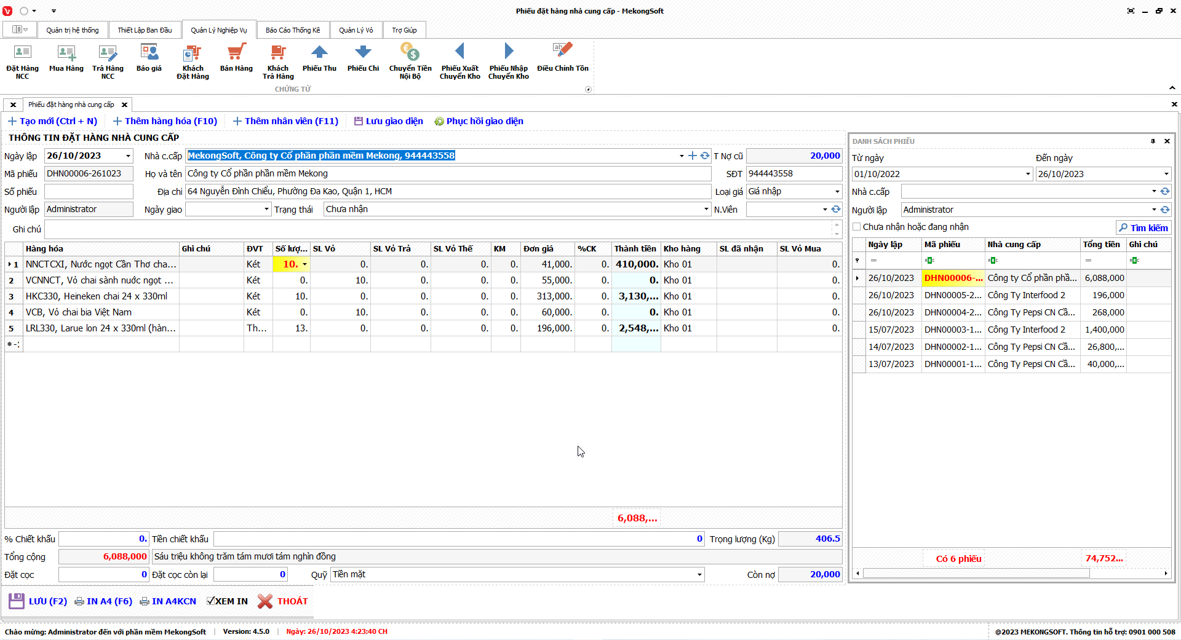
Task: Open the Loại giá dropdown
Action: pyautogui.click(x=837, y=192)
